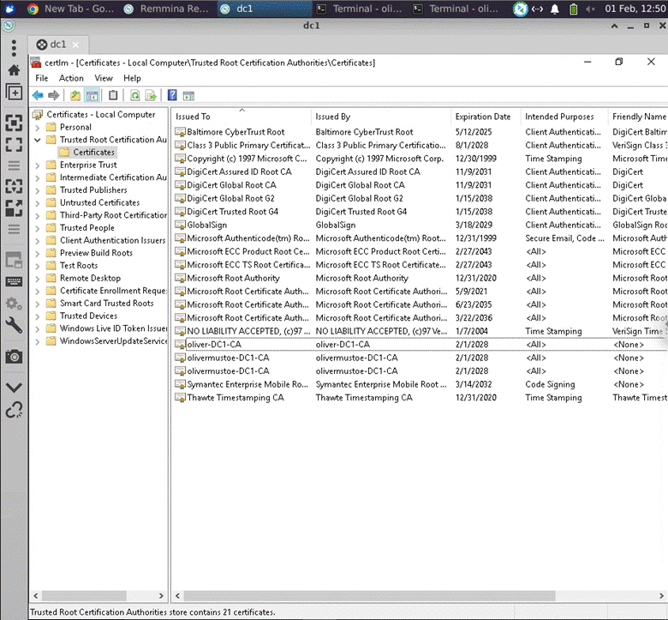Expand Intermediate Certification Authorities node
This screenshot has width=668, height=620.
click(x=38, y=178)
